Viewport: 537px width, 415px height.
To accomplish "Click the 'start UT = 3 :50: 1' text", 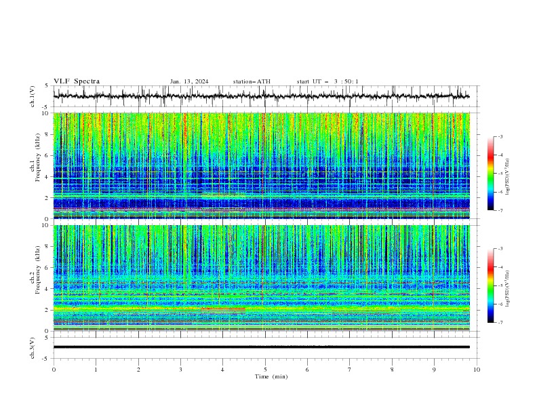I will point(327,81).
